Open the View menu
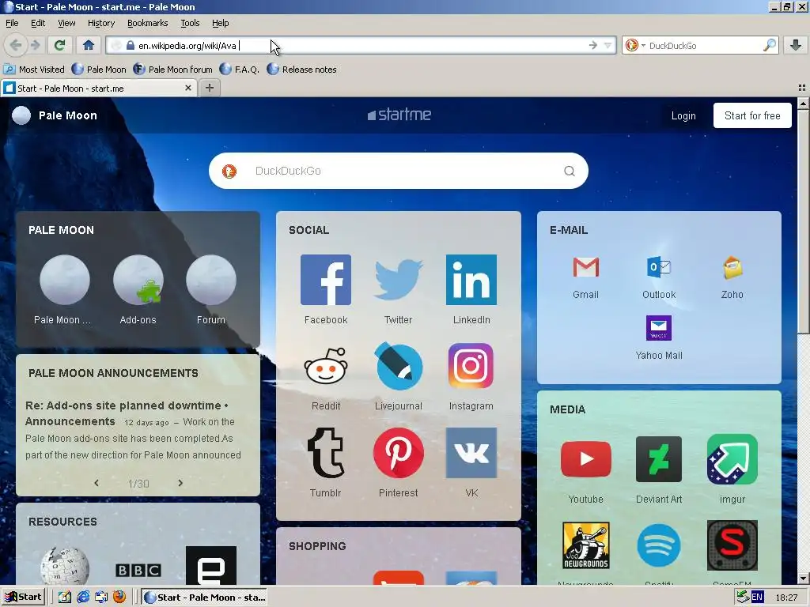Viewport: 810px width, 607px height. point(66,23)
